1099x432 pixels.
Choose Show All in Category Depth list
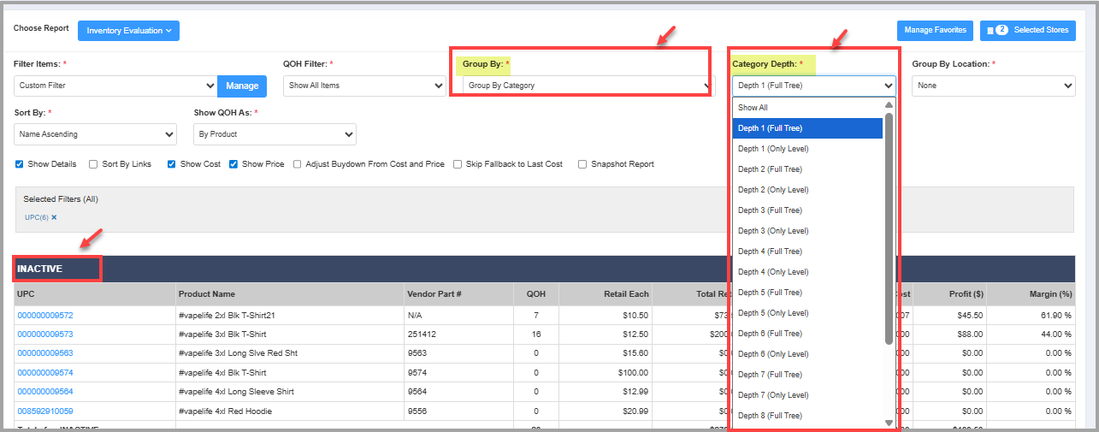753,108
